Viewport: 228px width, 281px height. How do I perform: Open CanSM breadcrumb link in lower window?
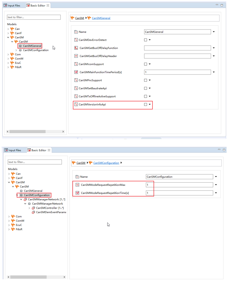81,163
